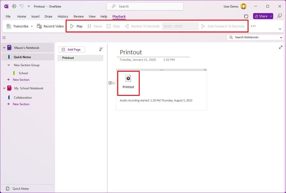Switch to the Review ribbon tab

coord(78,16)
